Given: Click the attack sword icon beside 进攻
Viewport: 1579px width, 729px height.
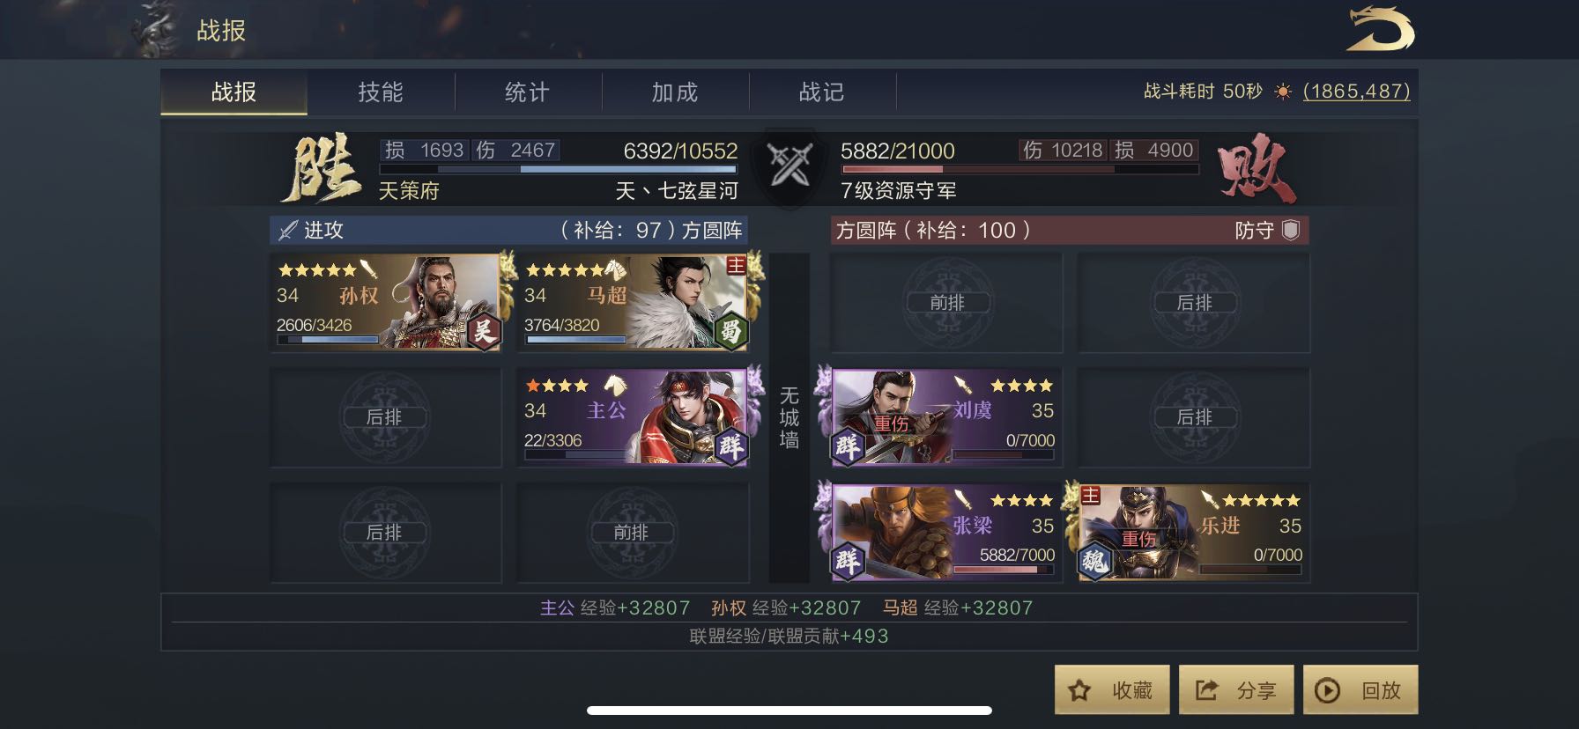Looking at the screenshot, I should point(288,231).
